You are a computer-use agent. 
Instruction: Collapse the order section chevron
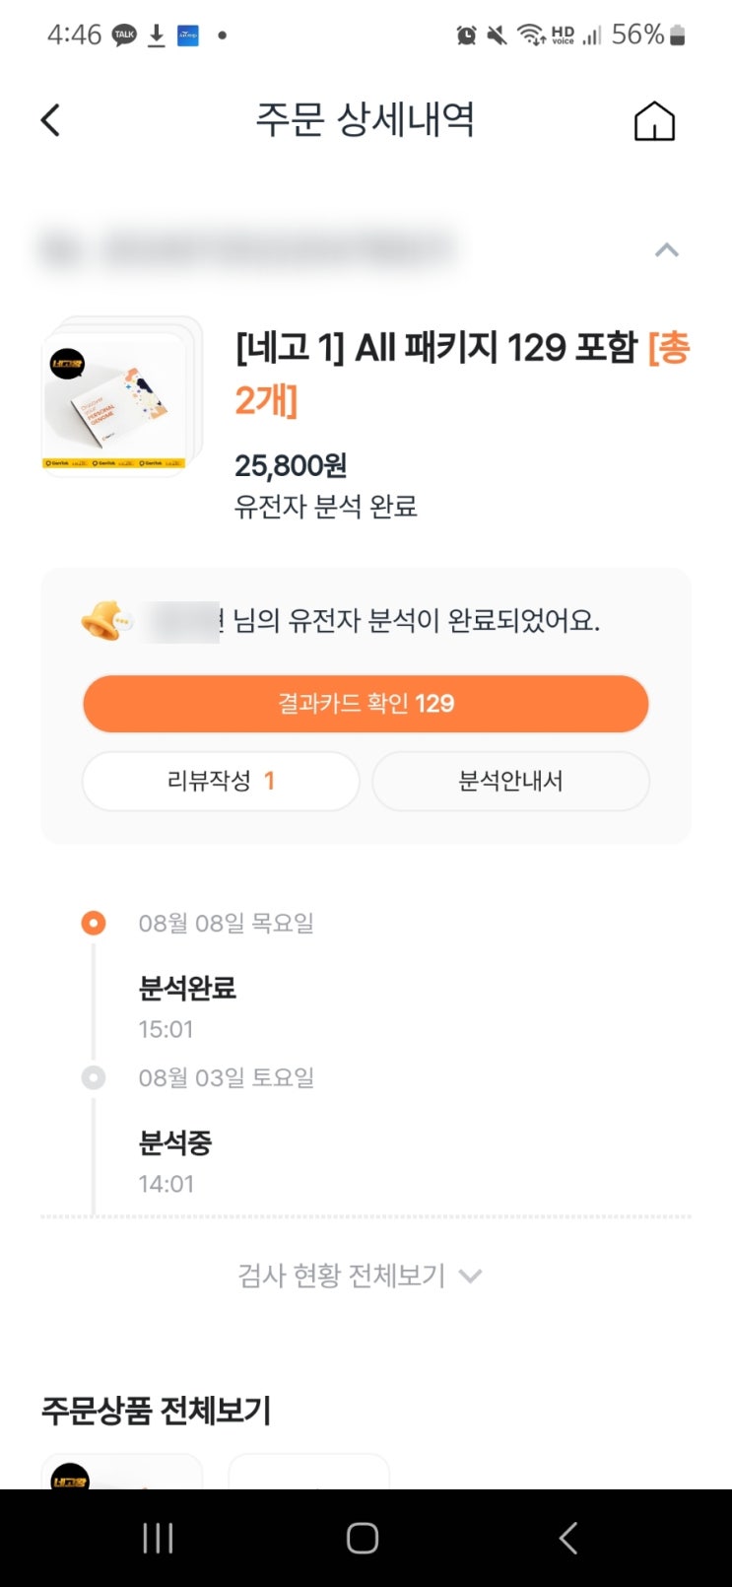(667, 250)
